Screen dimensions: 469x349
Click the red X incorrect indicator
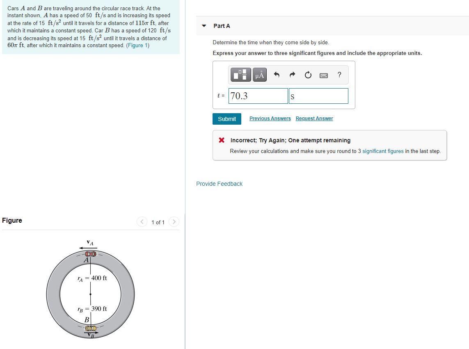coord(221,140)
